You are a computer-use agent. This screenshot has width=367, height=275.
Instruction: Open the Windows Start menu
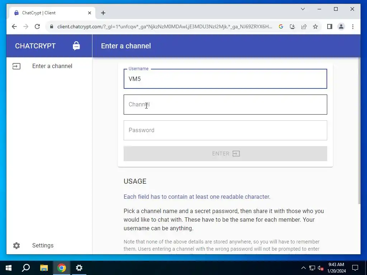click(x=9, y=268)
